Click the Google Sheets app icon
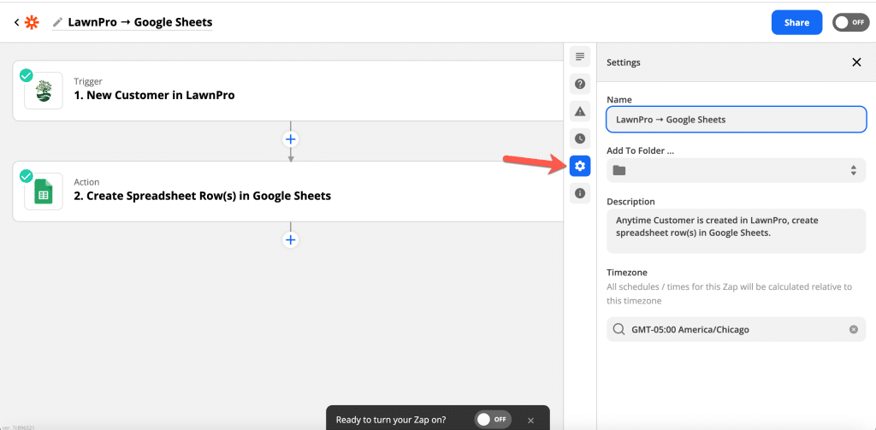 pos(44,191)
